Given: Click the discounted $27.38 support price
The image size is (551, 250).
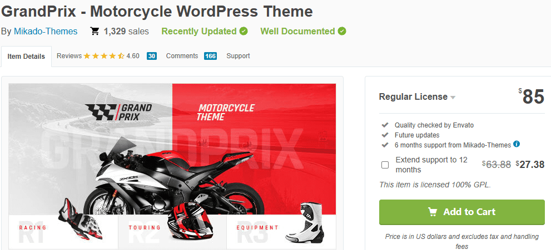Looking at the screenshot, I should tap(530, 165).
